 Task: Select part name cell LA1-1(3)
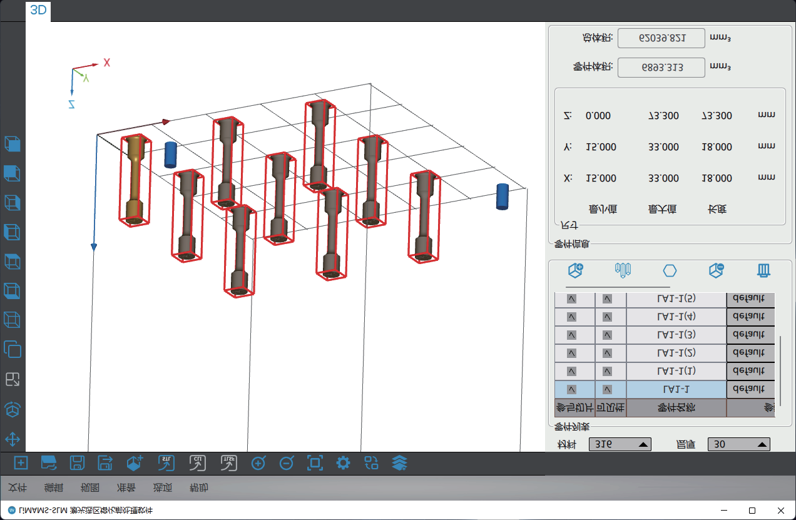tap(676, 335)
